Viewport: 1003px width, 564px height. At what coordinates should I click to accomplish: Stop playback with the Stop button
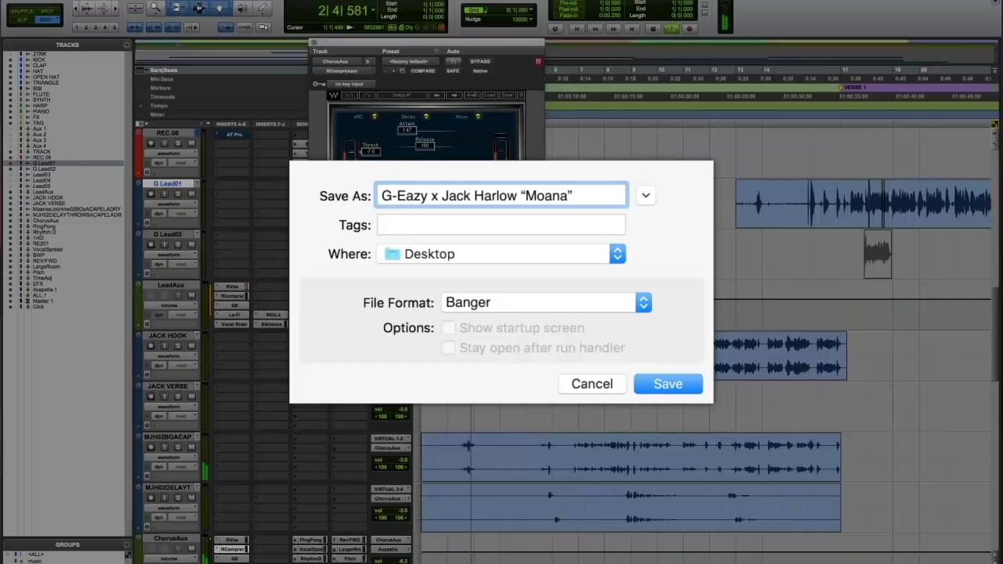pyautogui.click(x=653, y=29)
